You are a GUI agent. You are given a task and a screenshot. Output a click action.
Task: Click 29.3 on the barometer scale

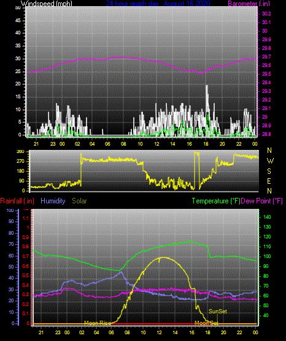pyautogui.click(x=266, y=91)
